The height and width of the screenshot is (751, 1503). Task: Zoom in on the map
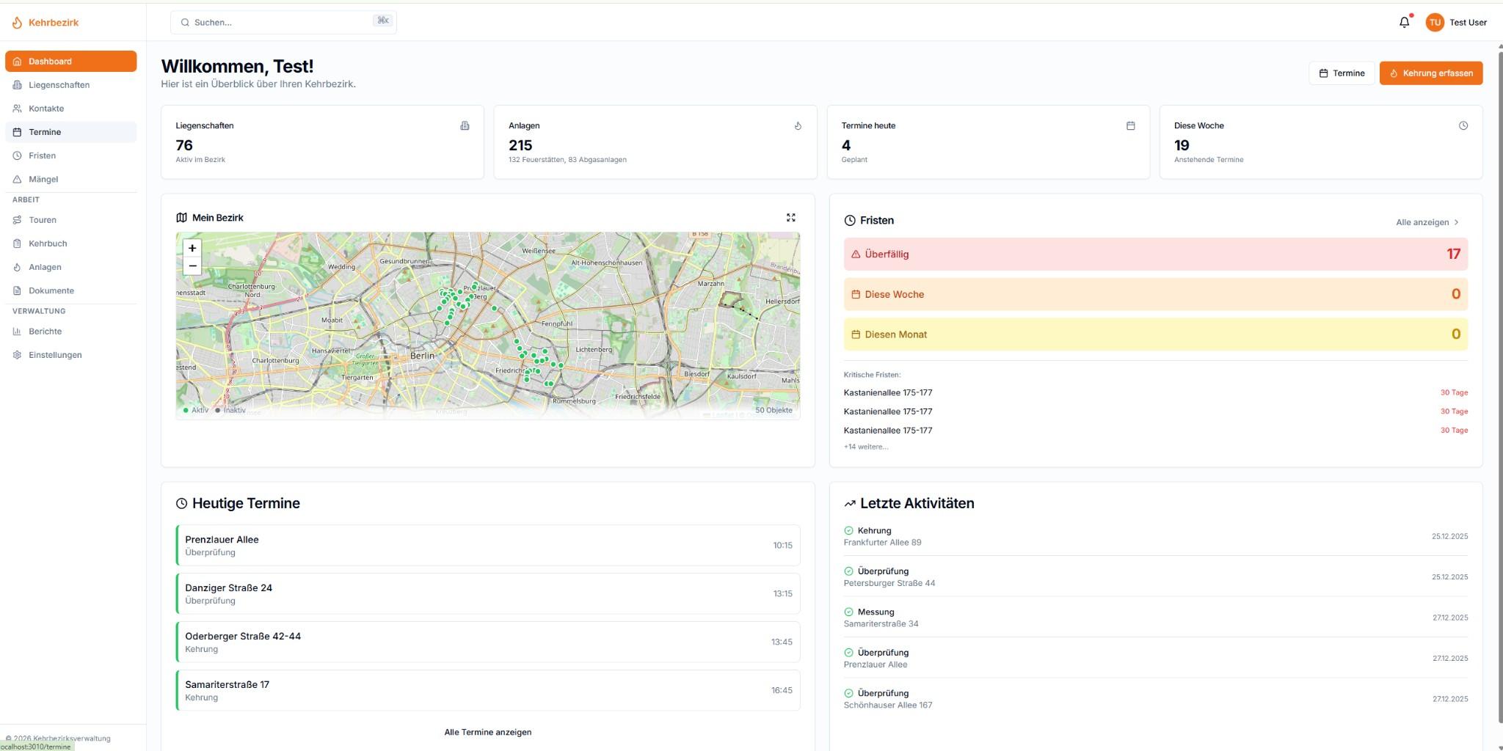coord(192,248)
